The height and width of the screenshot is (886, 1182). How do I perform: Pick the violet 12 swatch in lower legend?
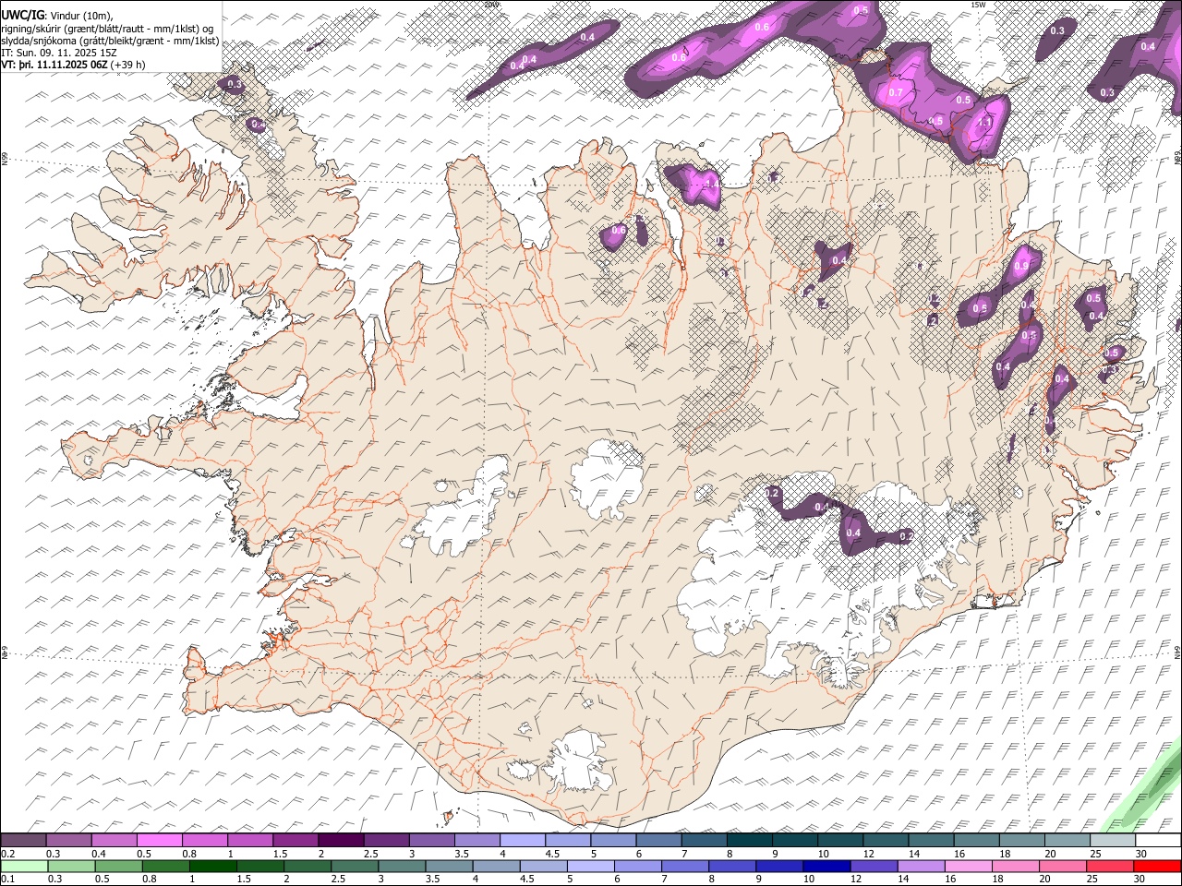pos(872,866)
